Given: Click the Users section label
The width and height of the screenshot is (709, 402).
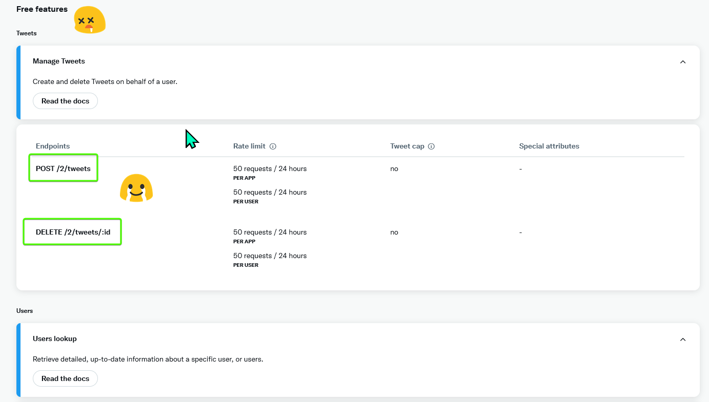Looking at the screenshot, I should (x=25, y=310).
